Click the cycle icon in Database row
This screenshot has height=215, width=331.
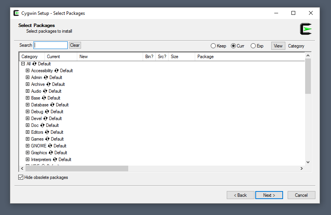tap(52, 105)
